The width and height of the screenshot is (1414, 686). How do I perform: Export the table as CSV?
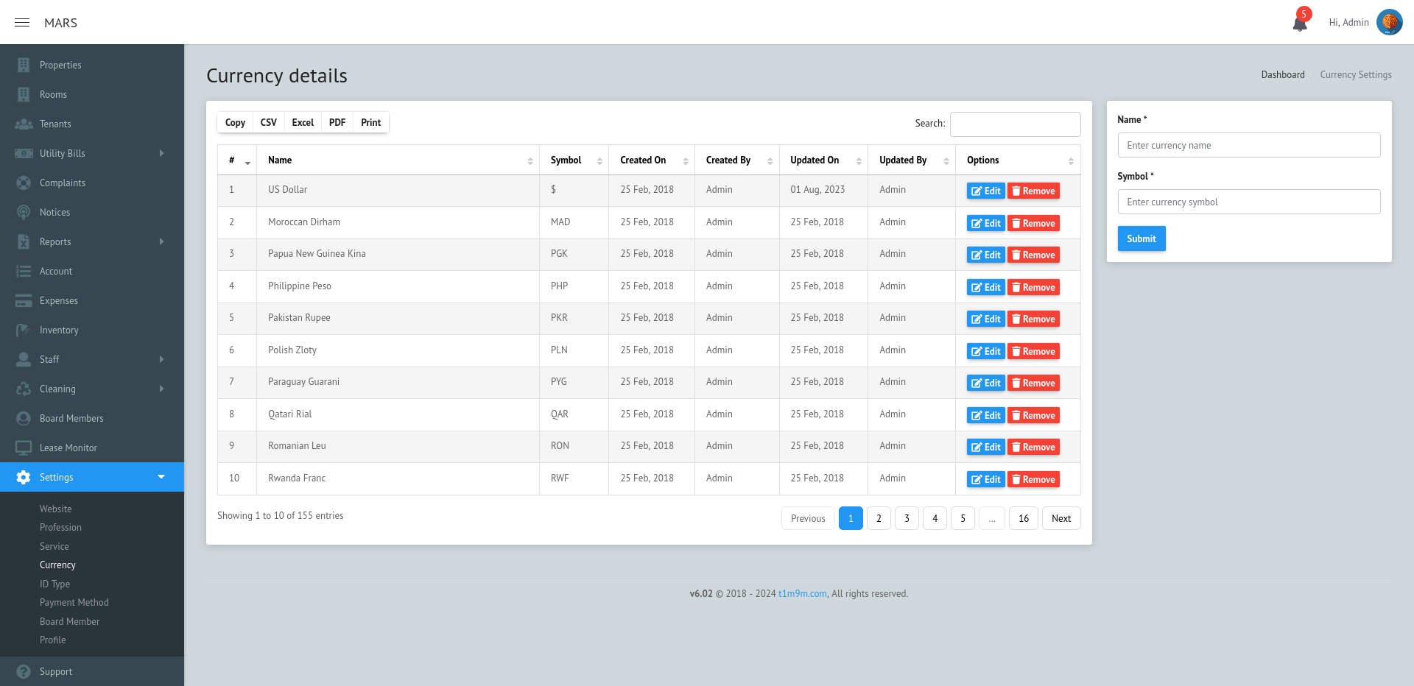click(x=269, y=122)
